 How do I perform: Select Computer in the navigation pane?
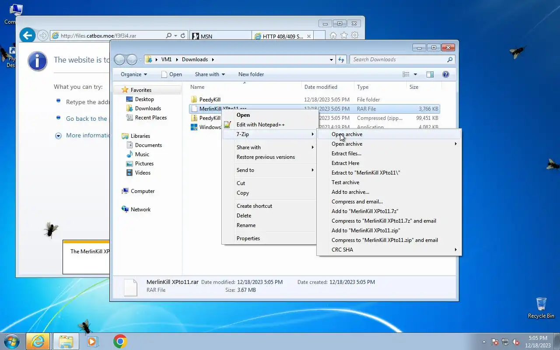pos(143,191)
